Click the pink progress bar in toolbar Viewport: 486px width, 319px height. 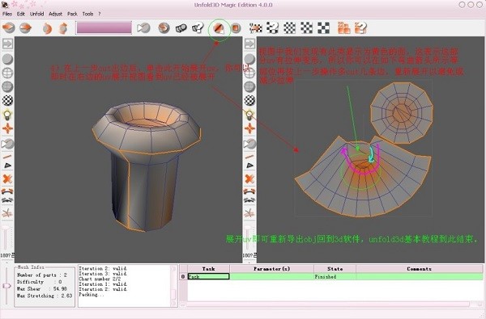[104, 27]
